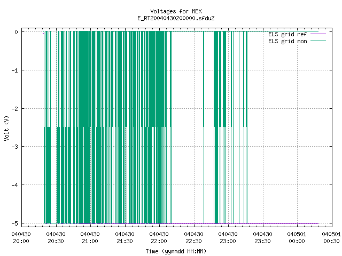Click the "ELS grid ref" legend label
The image size is (342, 256).
(287, 34)
